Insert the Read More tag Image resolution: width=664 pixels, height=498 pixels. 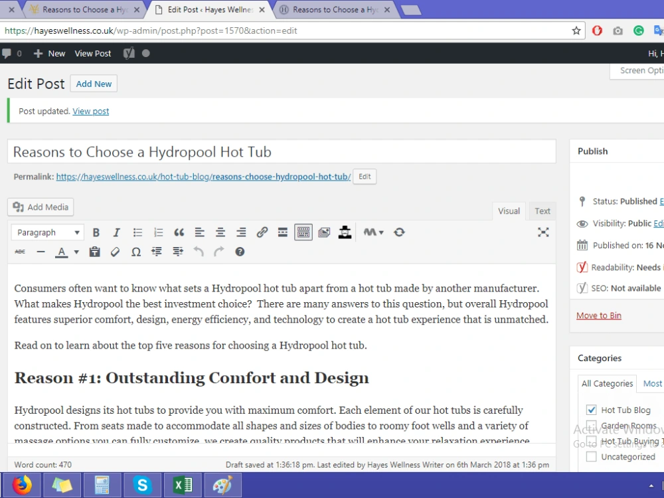[x=282, y=232]
